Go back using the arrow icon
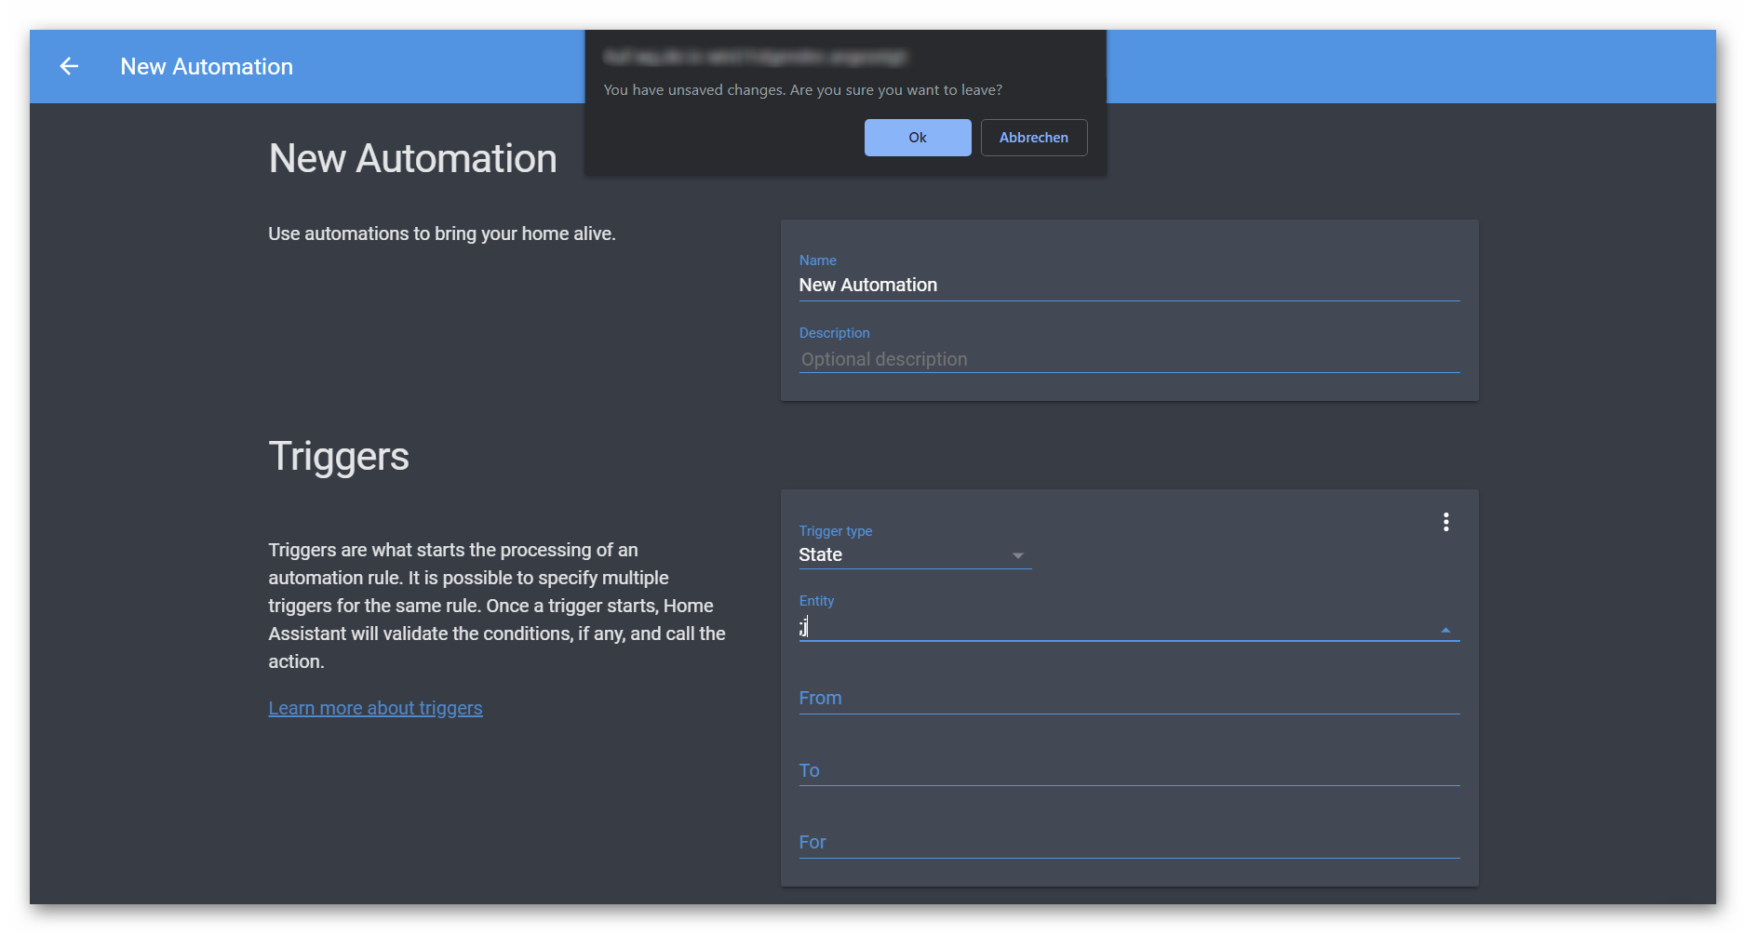The height and width of the screenshot is (934, 1746). point(69,66)
